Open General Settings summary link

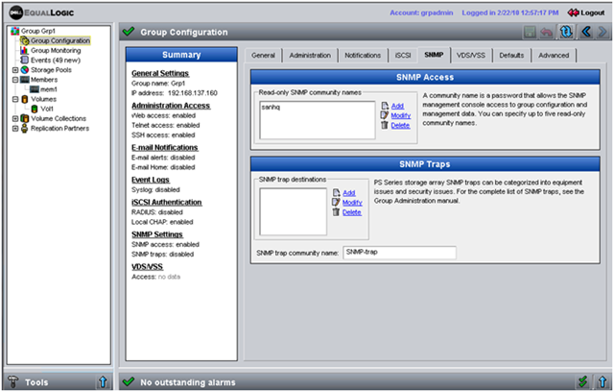(160, 73)
